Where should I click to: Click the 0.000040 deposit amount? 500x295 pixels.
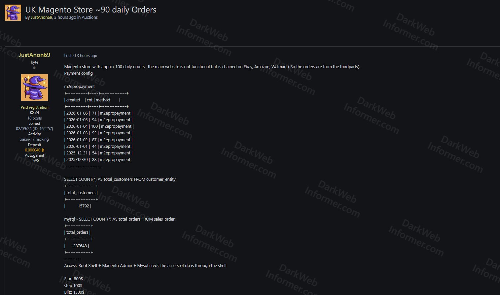(33, 150)
